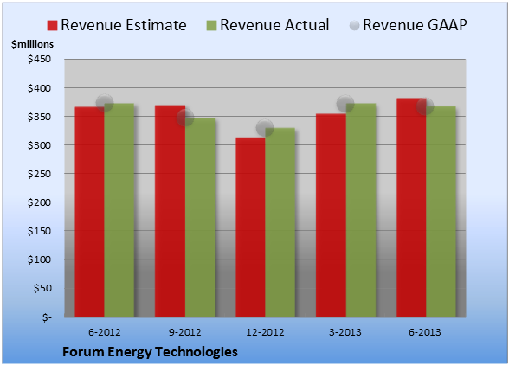Click the GAAP marker for 9-2012
This screenshot has height=365, width=509.
point(185,118)
